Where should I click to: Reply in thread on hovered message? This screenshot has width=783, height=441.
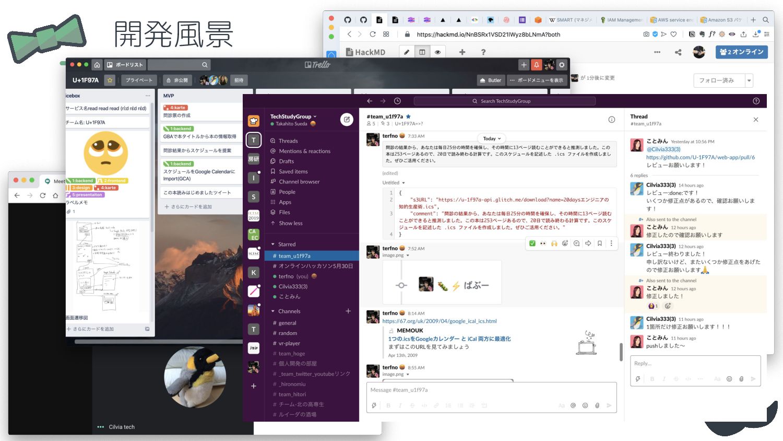[x=576, y=243]
